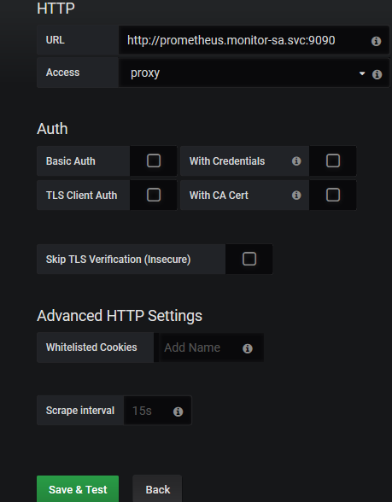Click the Scrape interval label
Screen dimensions: 392x502
click(80, 411)
